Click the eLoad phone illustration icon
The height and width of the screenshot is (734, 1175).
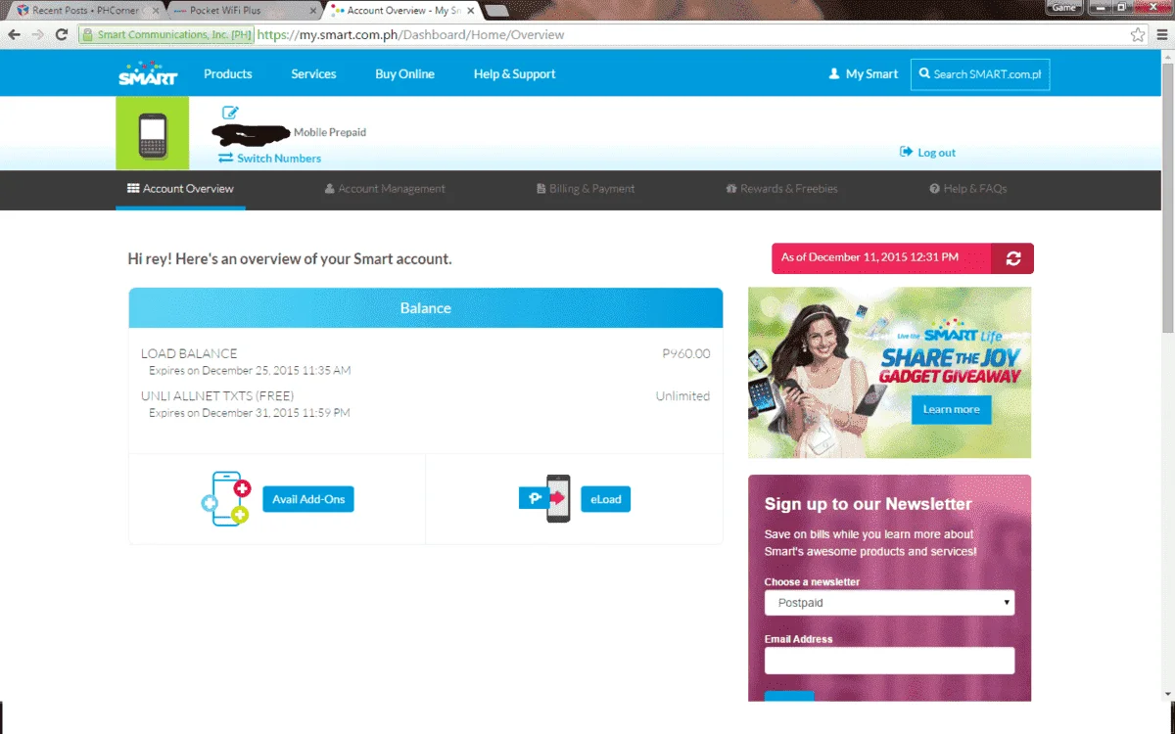[x=545, y=498]
